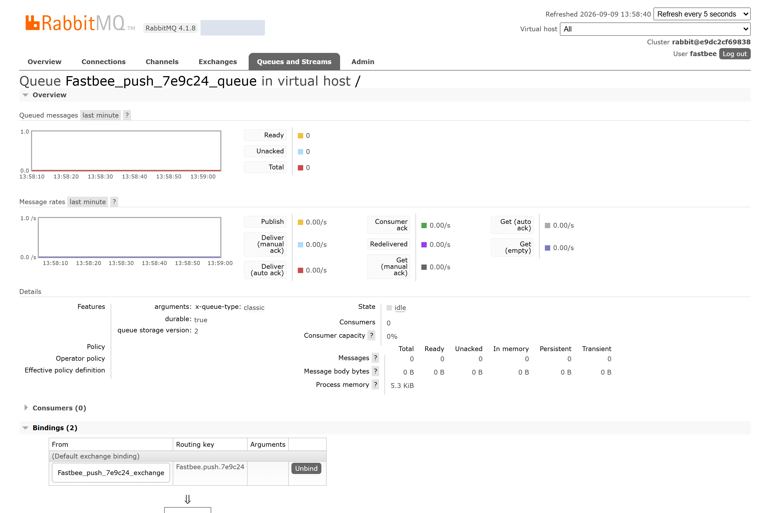Click the 0% consumer capacity value
The image size is (770, 513).
point(392,336)
